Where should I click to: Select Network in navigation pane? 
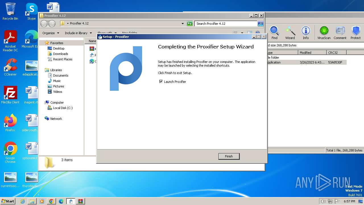click(56, 119)
